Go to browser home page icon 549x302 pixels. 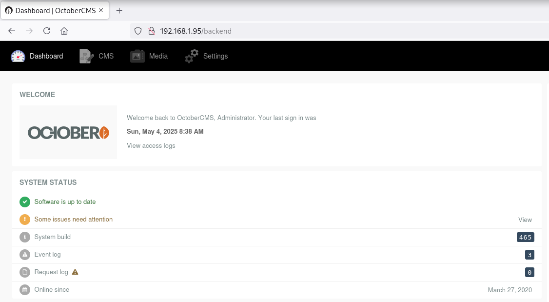[x=64, y=31]
